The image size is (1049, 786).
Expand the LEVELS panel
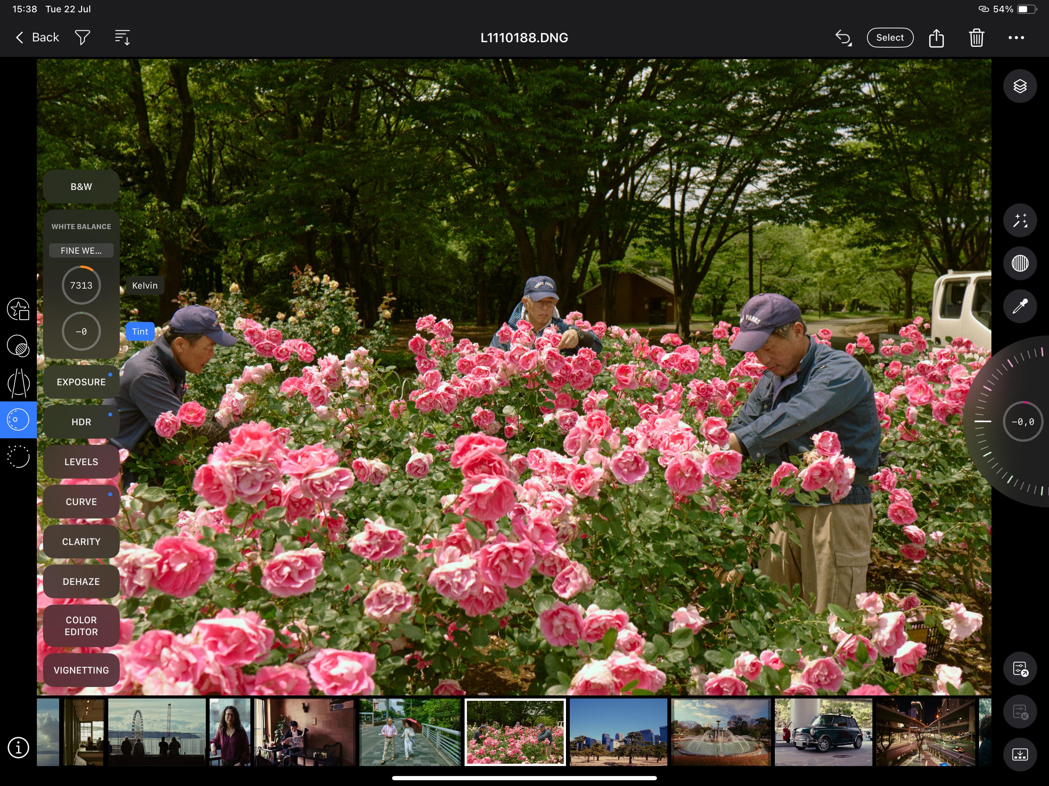click(x=81, y=462)
